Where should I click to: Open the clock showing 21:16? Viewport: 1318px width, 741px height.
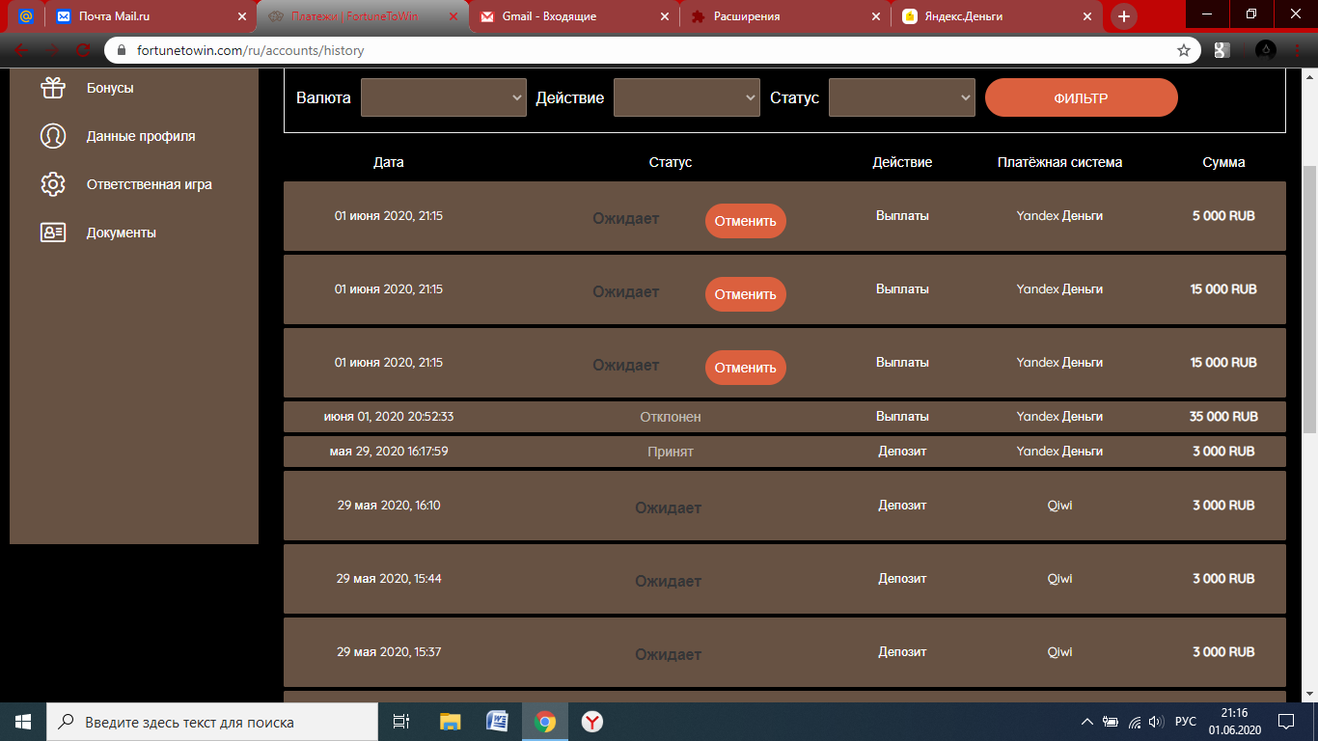click(1234, 722)
